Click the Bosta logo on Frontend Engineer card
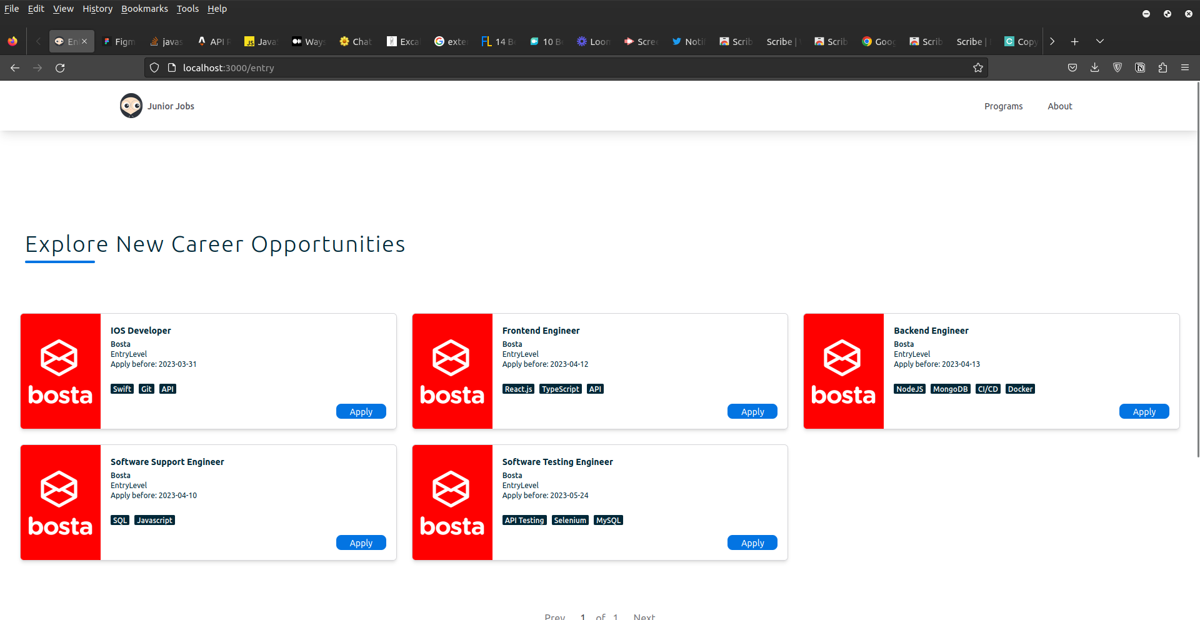 pos(452,371)
